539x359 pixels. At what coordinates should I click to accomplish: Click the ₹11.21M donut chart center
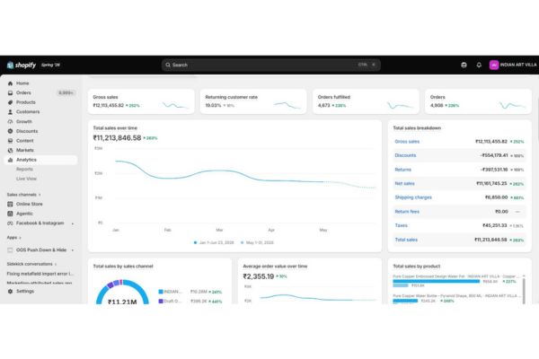122,302
